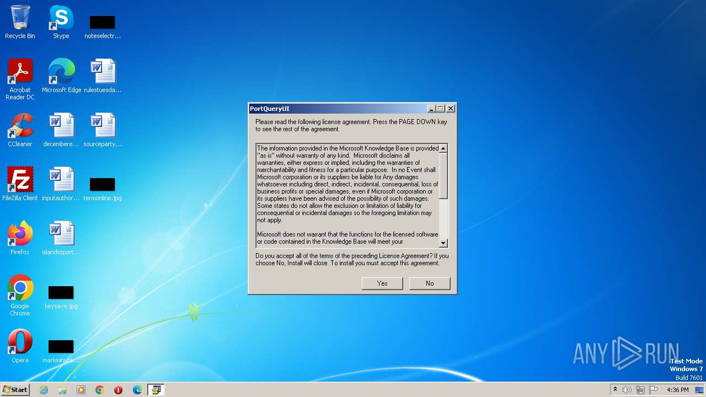This screenshot has height=397, width=706.
Task: Select the inputauthor Word document
Action: point(61,184)
